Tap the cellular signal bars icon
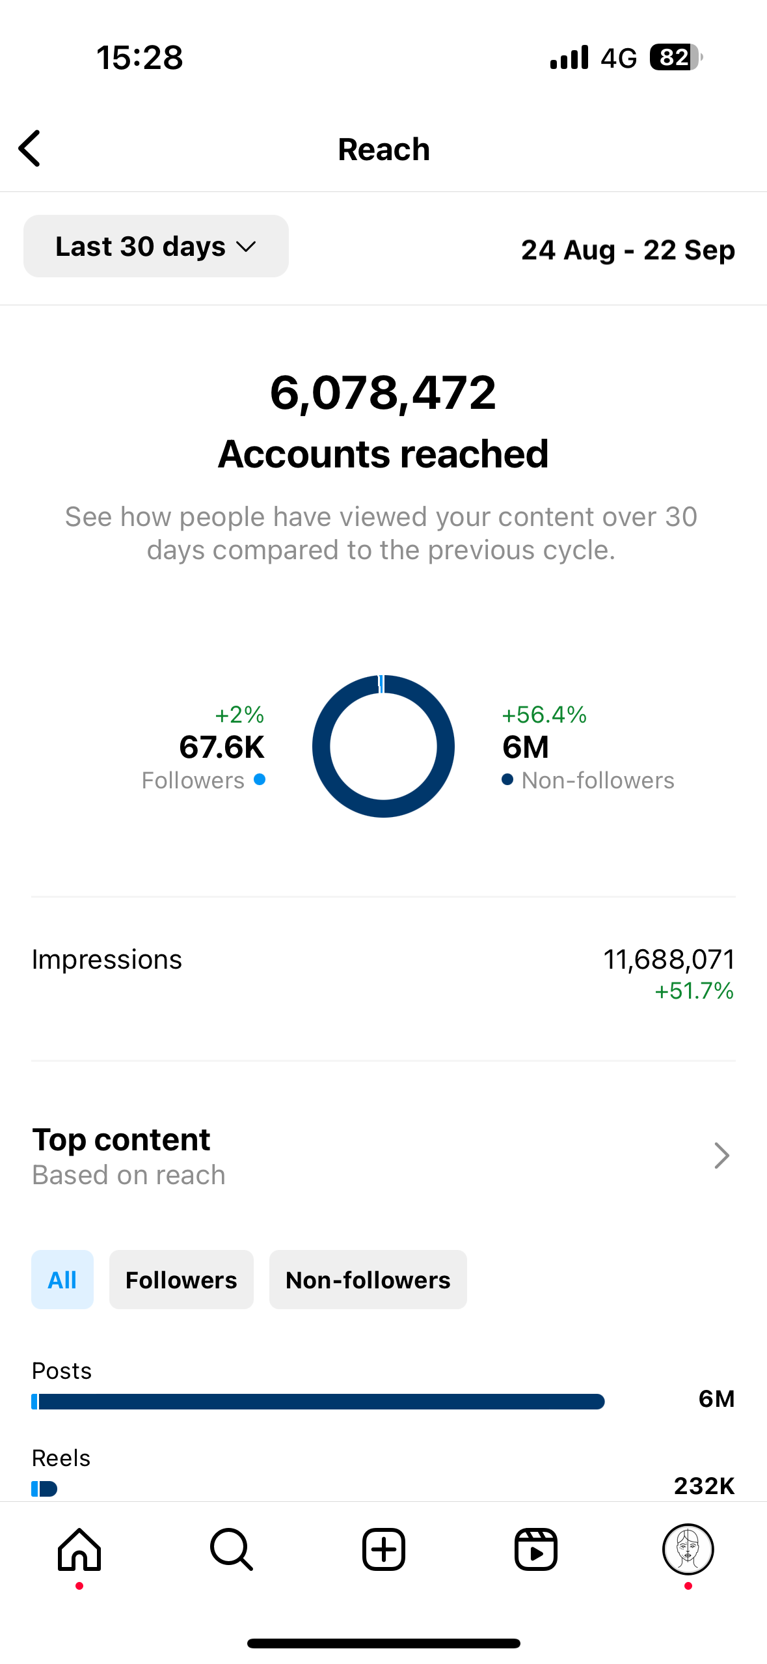767x1664 pixels. click(569, 57)
